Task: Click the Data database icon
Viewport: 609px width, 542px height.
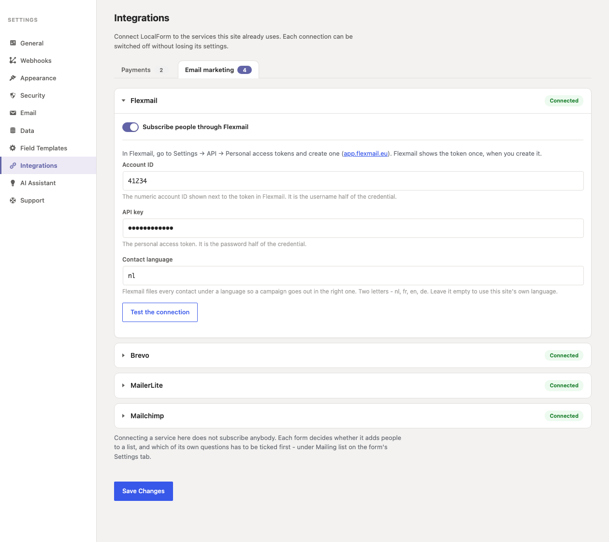Action: pos(13,131)
